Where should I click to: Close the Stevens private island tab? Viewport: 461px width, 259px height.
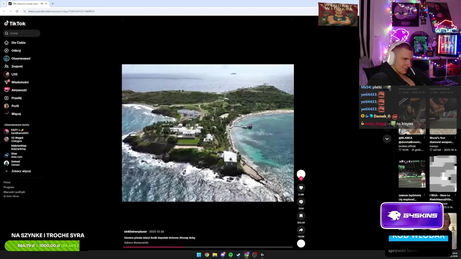coord(46,4)
